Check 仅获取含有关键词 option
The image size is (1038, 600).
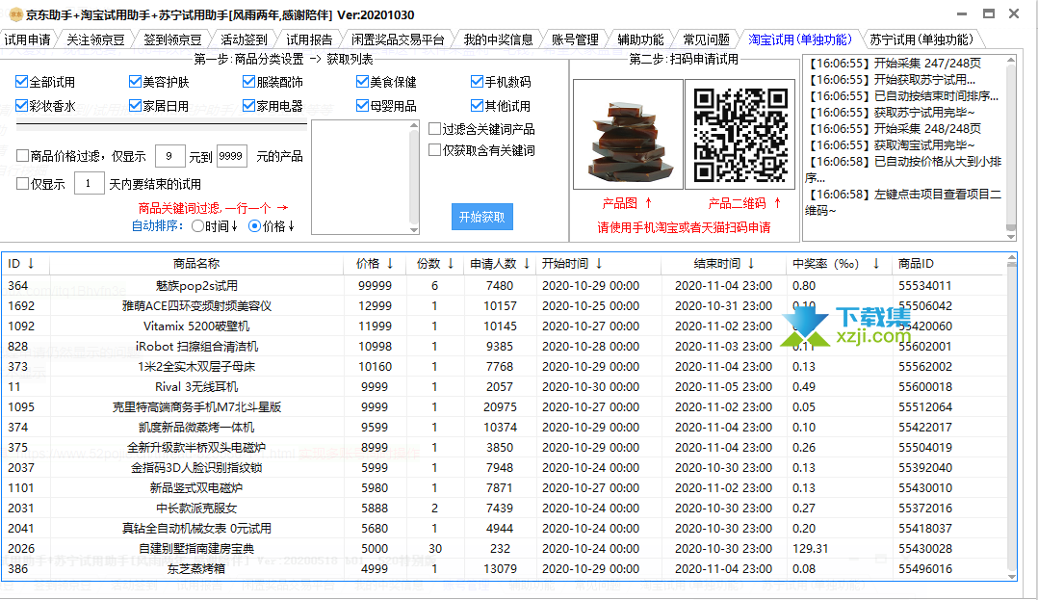point(435,150)
